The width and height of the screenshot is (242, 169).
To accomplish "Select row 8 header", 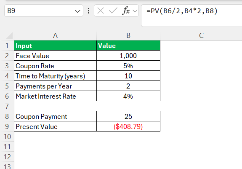I will point(7,116).
